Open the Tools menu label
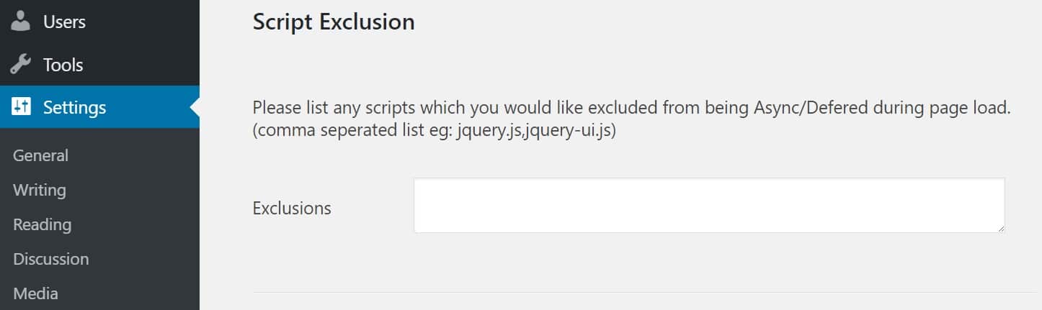Screen dimensions: 1042x310 click(63, 65)
